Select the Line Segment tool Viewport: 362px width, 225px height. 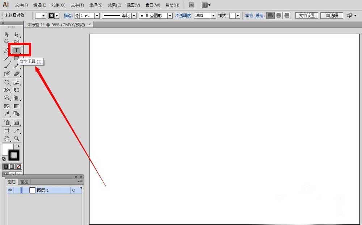coord(7,58)
